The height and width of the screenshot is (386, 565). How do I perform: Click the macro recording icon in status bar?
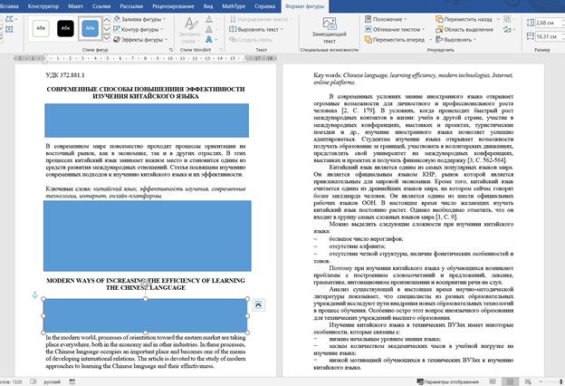72,381
